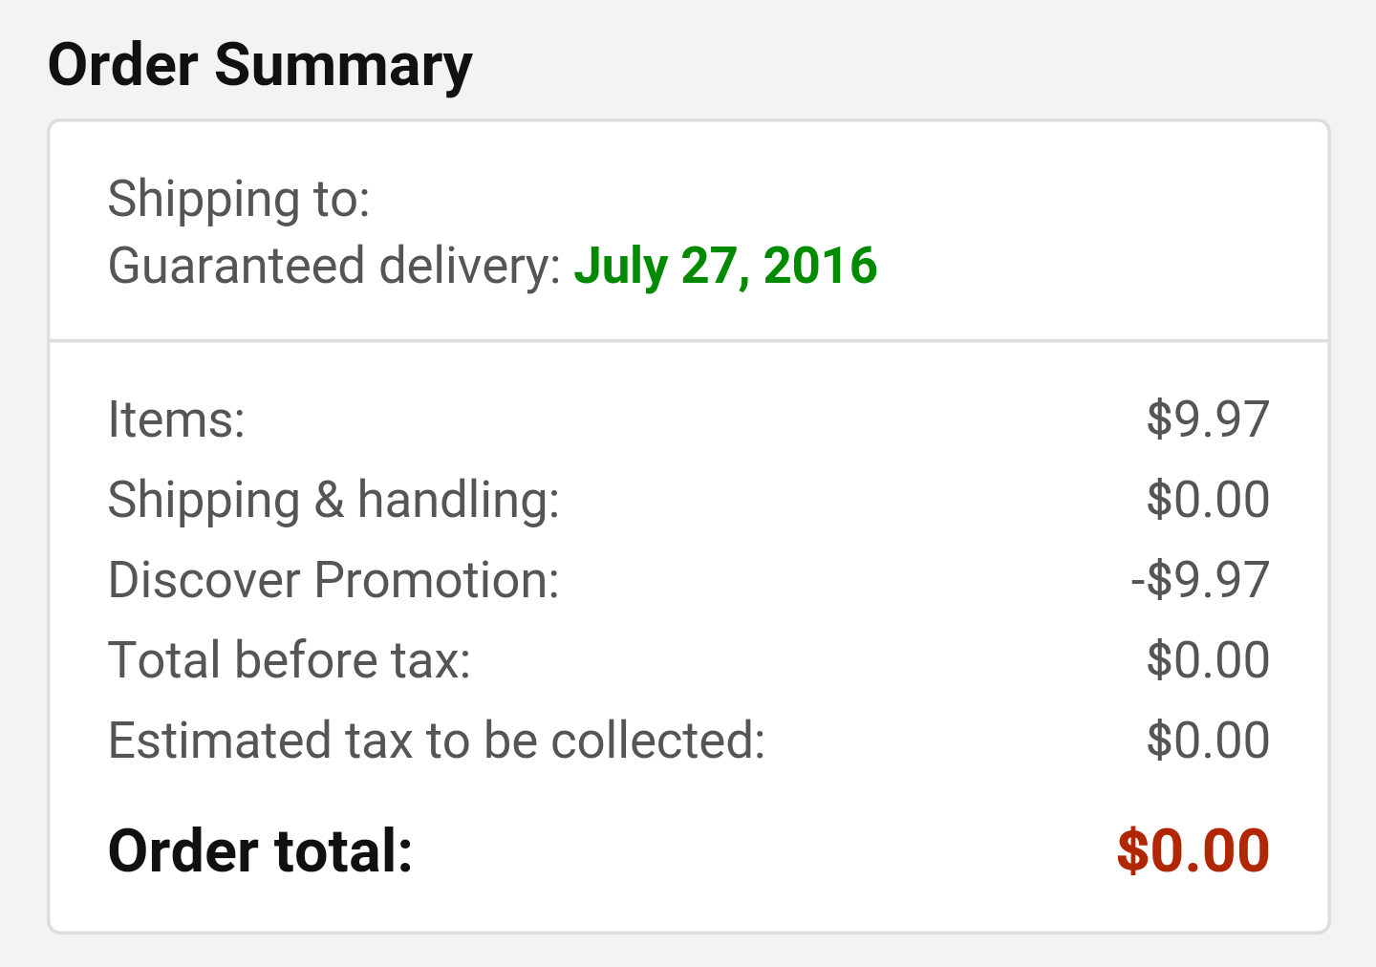The width and height of the screenshot is (1376, 967).
Task: Select the Shipping to label
Action: point(239,199)
